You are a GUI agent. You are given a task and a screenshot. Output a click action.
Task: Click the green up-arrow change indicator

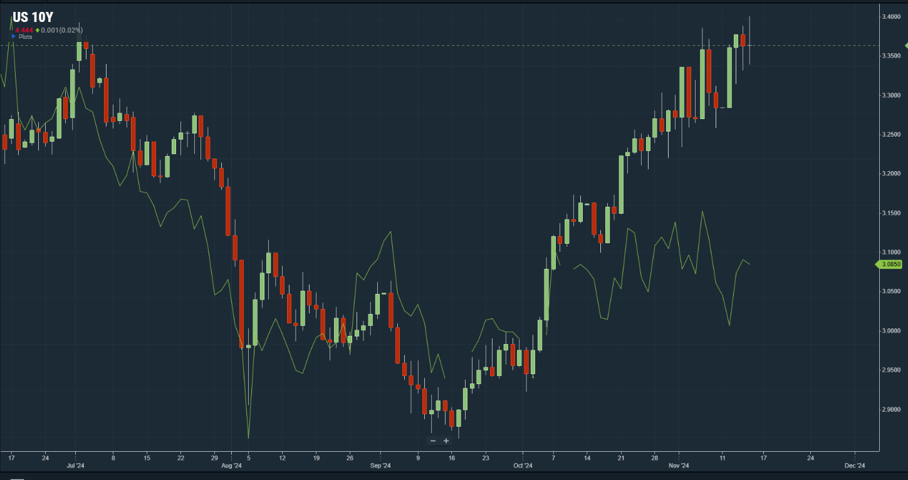click(38, 30)
